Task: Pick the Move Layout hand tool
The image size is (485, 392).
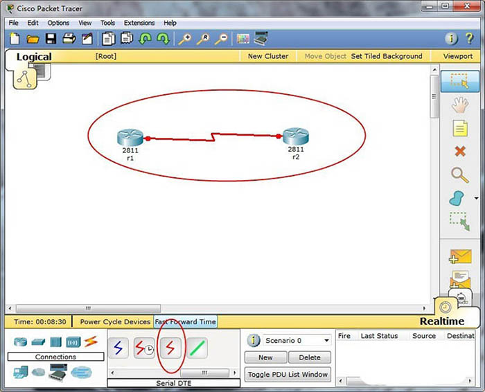Action: pos(460,105)
